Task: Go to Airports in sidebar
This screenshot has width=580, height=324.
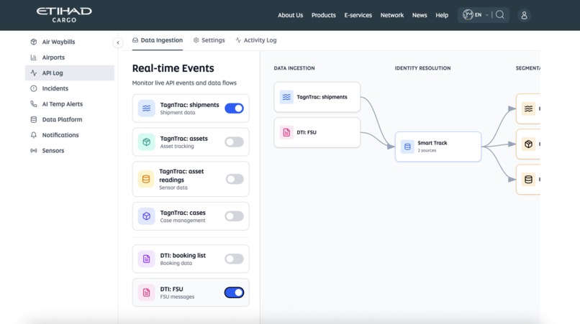Action: coord(70,57)
